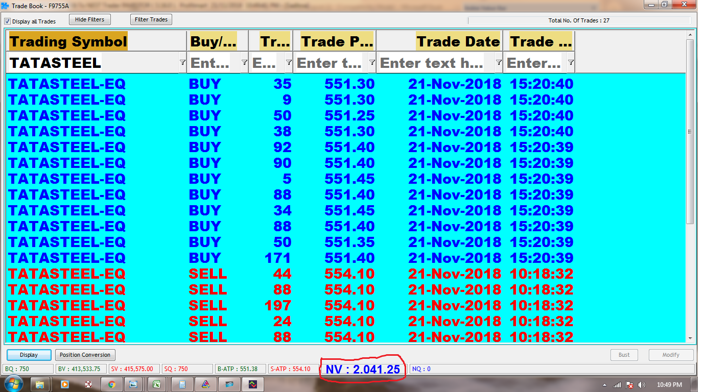Click the vertical scrollbar up arrow

pyautogui.click(x=690, y=34)
